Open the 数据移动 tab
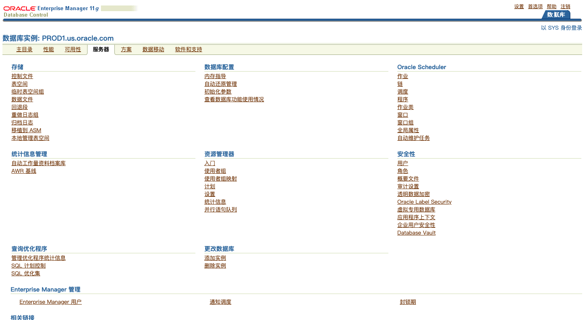Image resolution: width=585 pixels, height=320 pixels. pyautogui.click(x=153, y=49)
